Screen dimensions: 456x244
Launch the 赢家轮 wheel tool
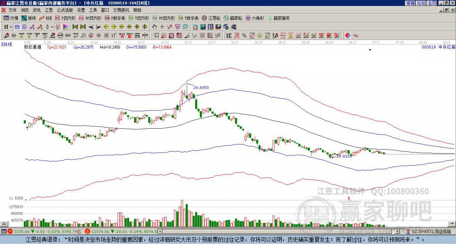pos(233,18)
